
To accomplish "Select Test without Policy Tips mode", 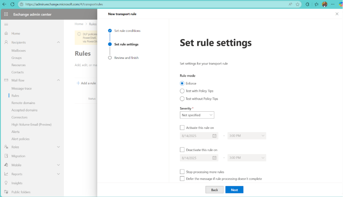I will click(x=182, y=99).
